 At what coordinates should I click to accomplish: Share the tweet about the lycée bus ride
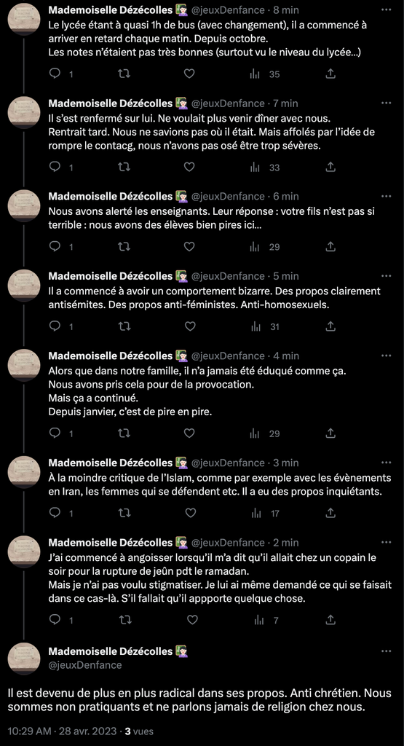(331, 74)
